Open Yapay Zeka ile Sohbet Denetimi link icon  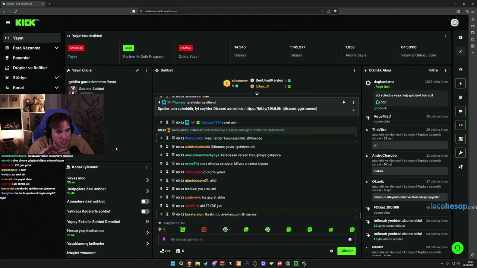[148, 222]
